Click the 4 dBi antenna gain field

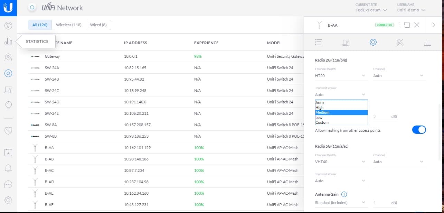(x=385, y=203)
